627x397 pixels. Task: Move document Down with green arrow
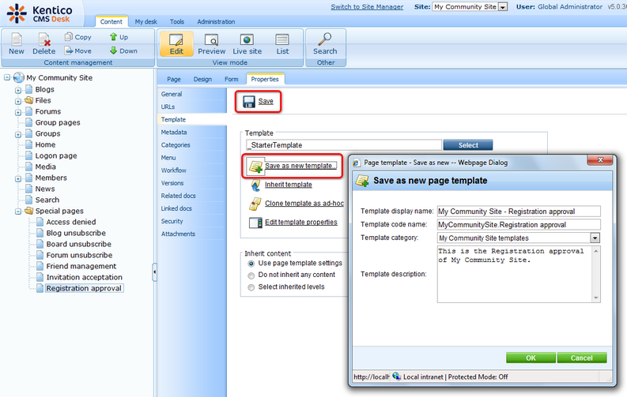coord(114,51)
